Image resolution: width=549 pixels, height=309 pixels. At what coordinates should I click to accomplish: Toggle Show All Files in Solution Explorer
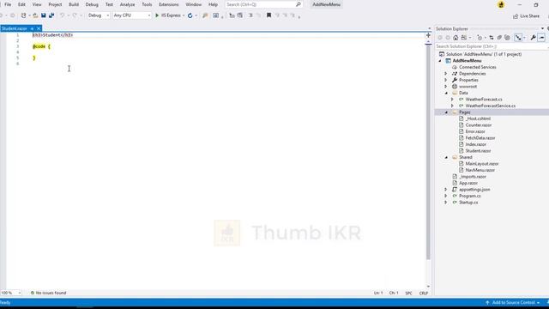pos(507,38)
